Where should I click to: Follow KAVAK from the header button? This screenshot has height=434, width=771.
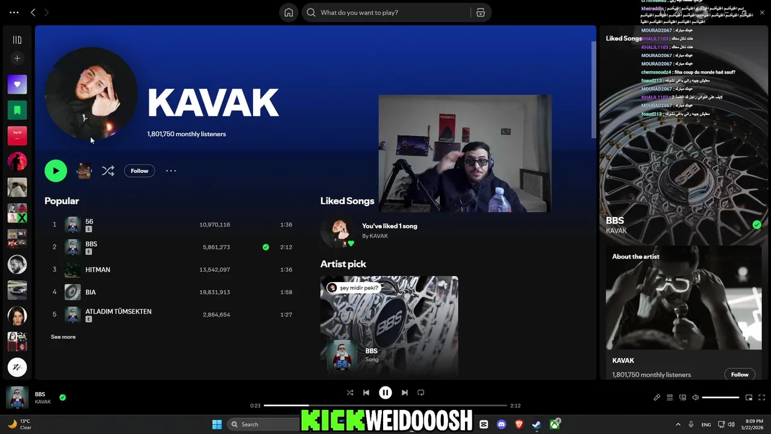pos(140,171)
